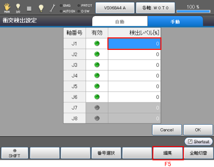Click the J3 axis number cell
The width and height of the screenshot is (214, 167).
74,65
